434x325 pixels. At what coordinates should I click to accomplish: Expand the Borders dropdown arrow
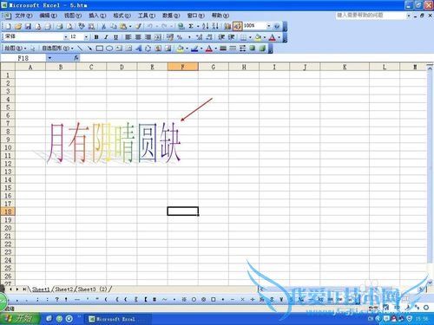pos(250,37)
